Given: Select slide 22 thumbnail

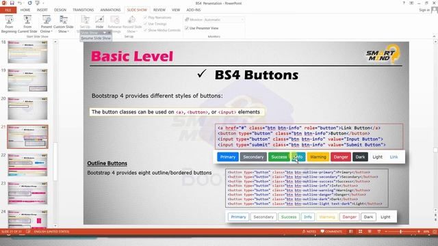Looking at the screenshot, I should [x=27, y=165].
